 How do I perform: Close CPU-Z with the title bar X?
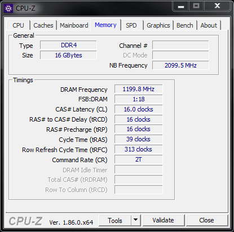[x=217, y=6]
